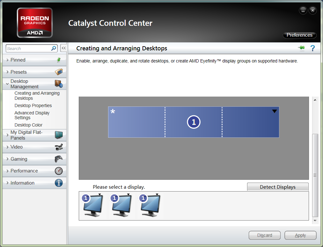Click the vertical scrollbar thumb

coord(315,175)
